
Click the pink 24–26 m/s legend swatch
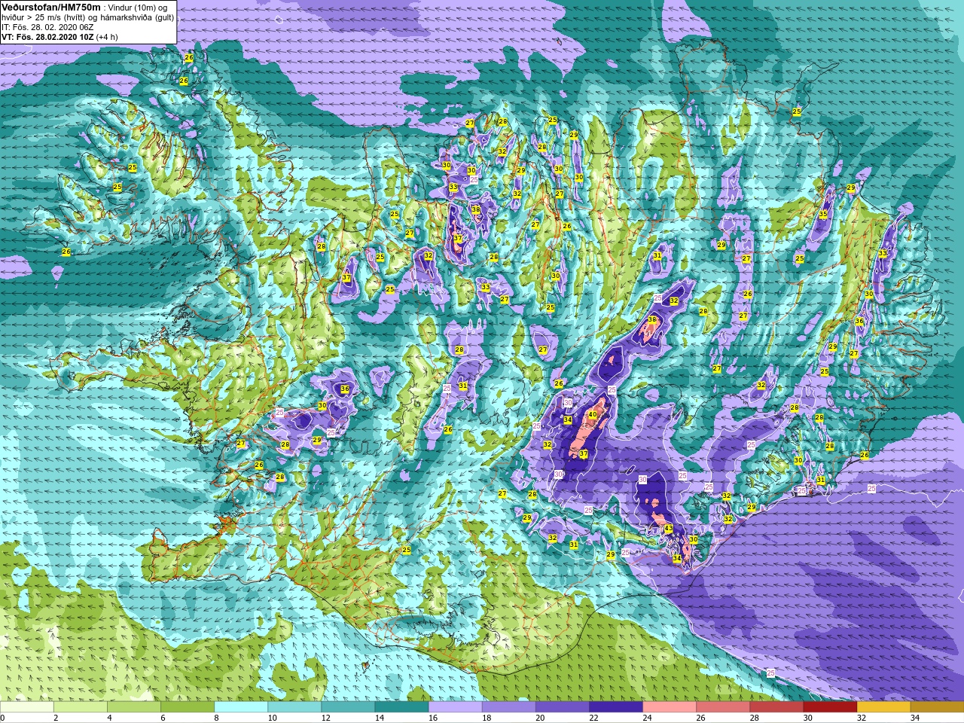(x=669, y=707)
